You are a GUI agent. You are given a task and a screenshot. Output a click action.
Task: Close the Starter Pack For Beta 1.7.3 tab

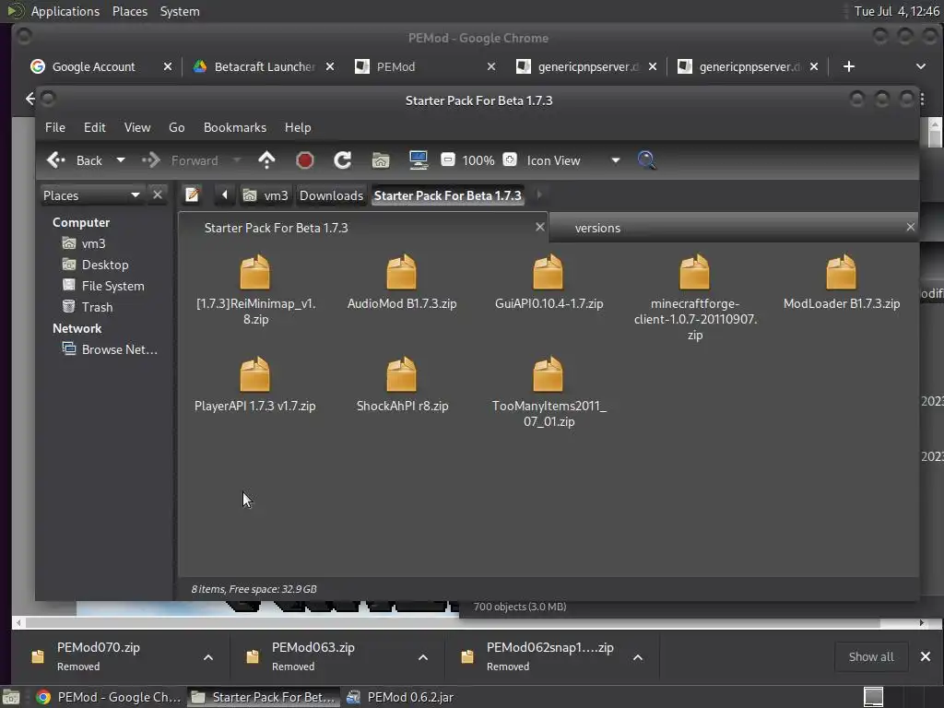(x=539, y=227)
